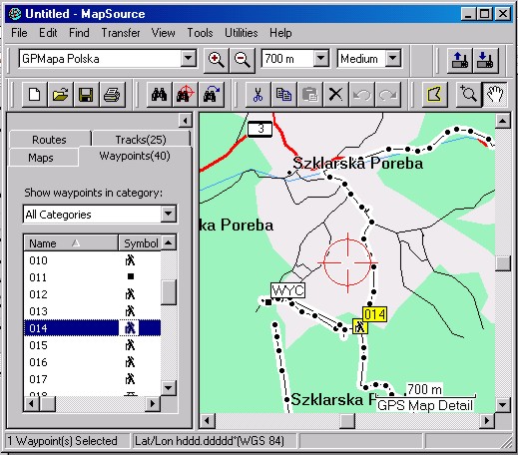Select waypoint 015 in list

click(x=93, y=345)
